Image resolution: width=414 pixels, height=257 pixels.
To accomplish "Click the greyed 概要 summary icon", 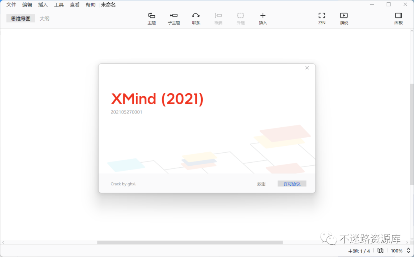I will pyautogui.click(x=219, y=18).
